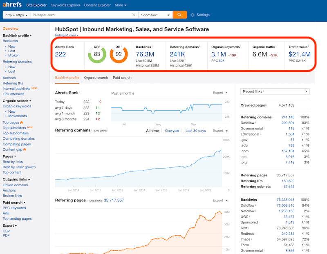Click the info icon beside Crawled pages

(x=267, y=105)
